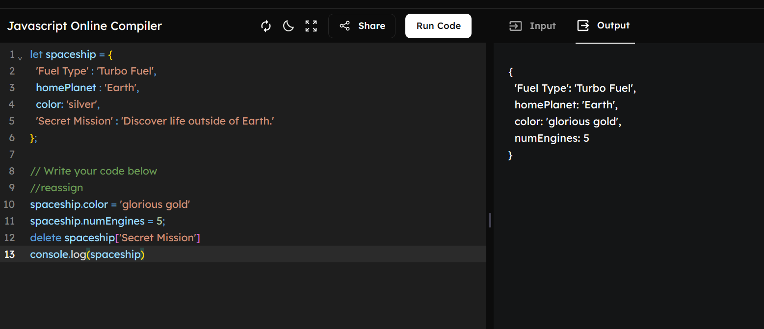
Task: Click on the console.log(spaceship) statement
Action: point(87,254)
